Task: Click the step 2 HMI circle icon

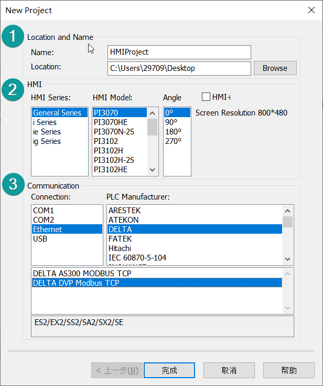Action: coord(13,89)
